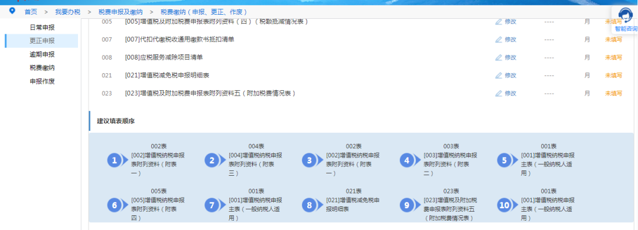Click 修改 for [005] 税额抵减情况表
638x230 pixels.
click(x=510, y=22)
